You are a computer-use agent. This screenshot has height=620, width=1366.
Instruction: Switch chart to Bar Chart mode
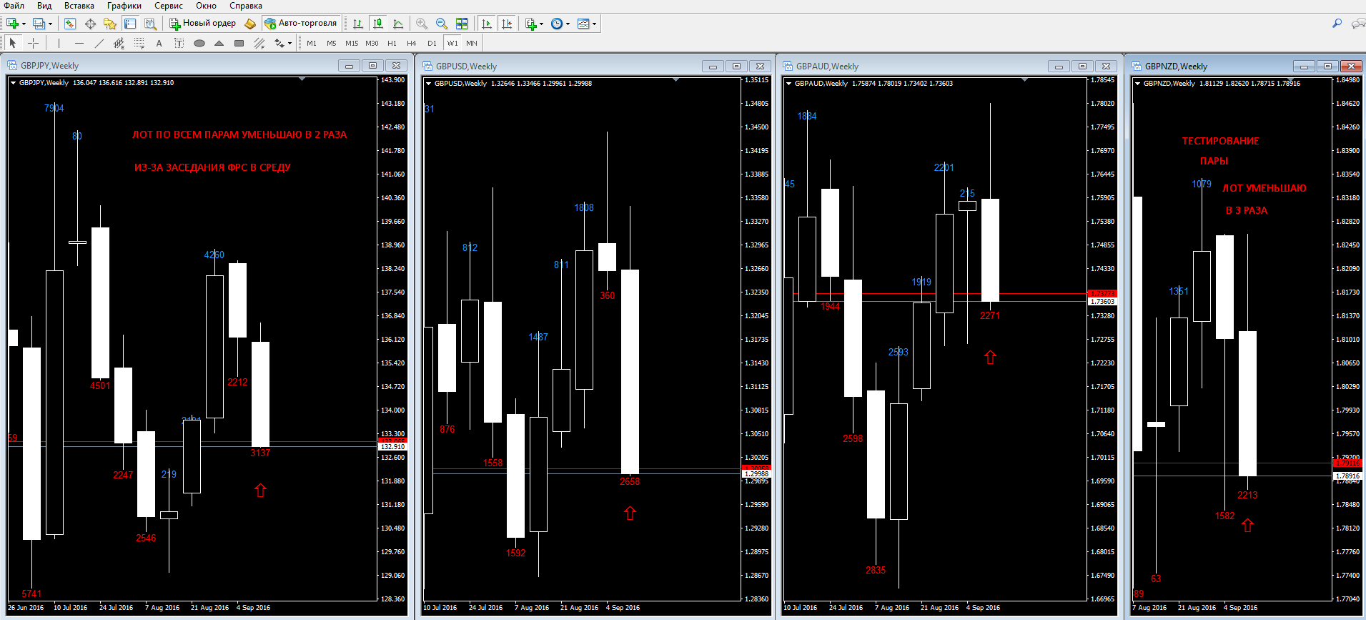358,24
